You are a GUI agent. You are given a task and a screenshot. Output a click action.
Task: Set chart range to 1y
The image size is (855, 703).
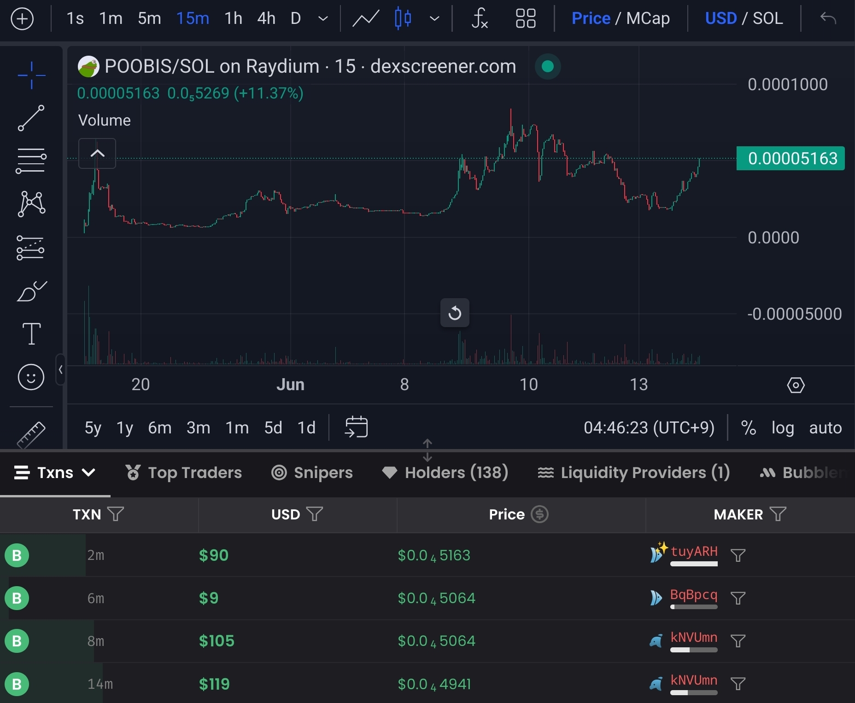tap(124, 428)
